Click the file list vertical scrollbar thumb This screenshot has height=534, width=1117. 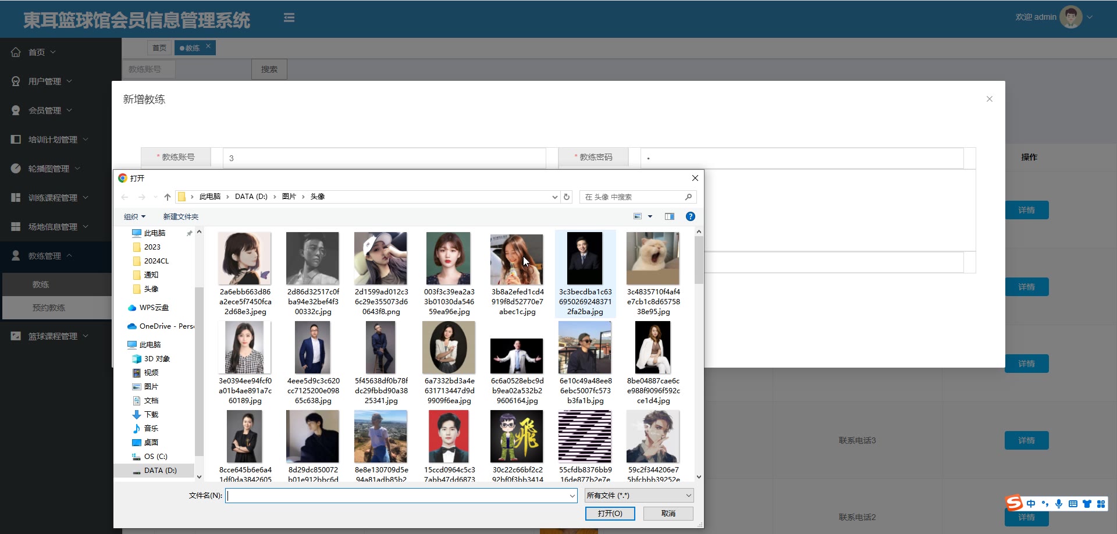click(699, 259)
